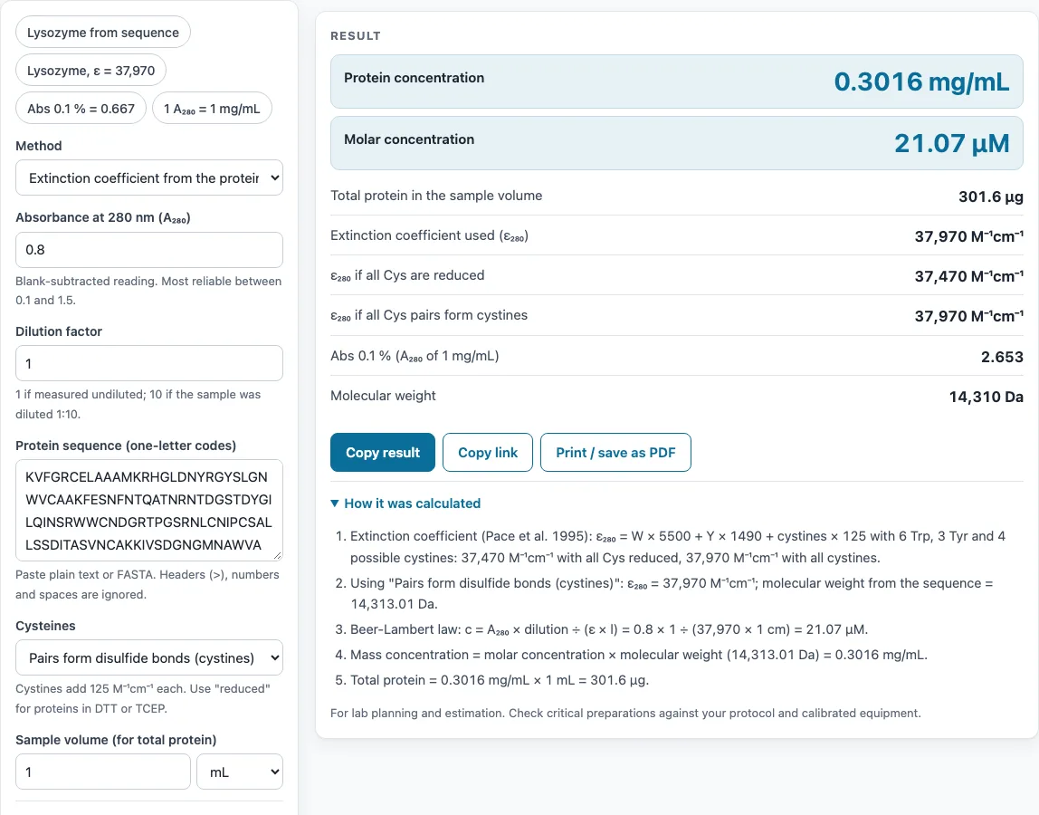
Task: Select the 301.6 µg total protein value
Action: pos(991,197)
